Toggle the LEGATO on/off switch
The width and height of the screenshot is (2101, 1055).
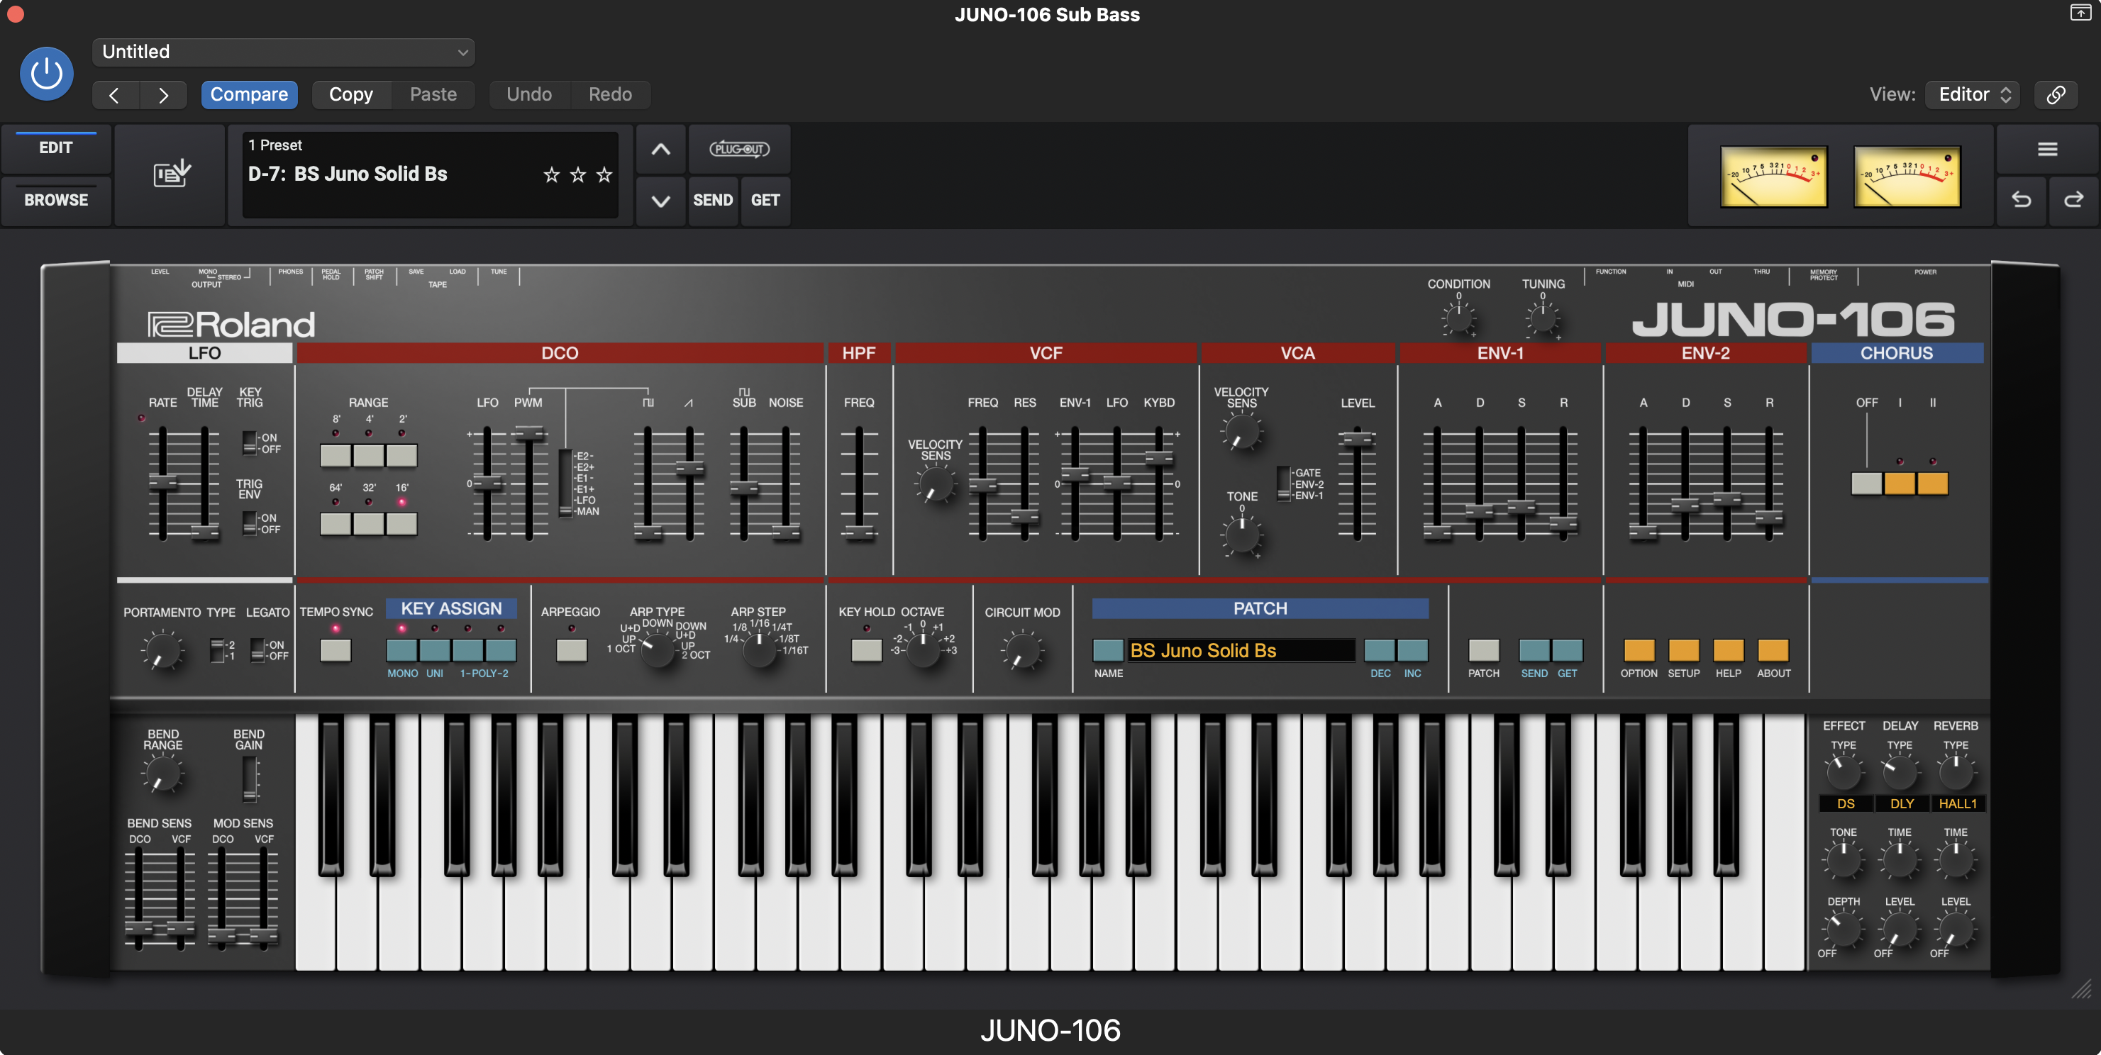(x=257, y=649)
